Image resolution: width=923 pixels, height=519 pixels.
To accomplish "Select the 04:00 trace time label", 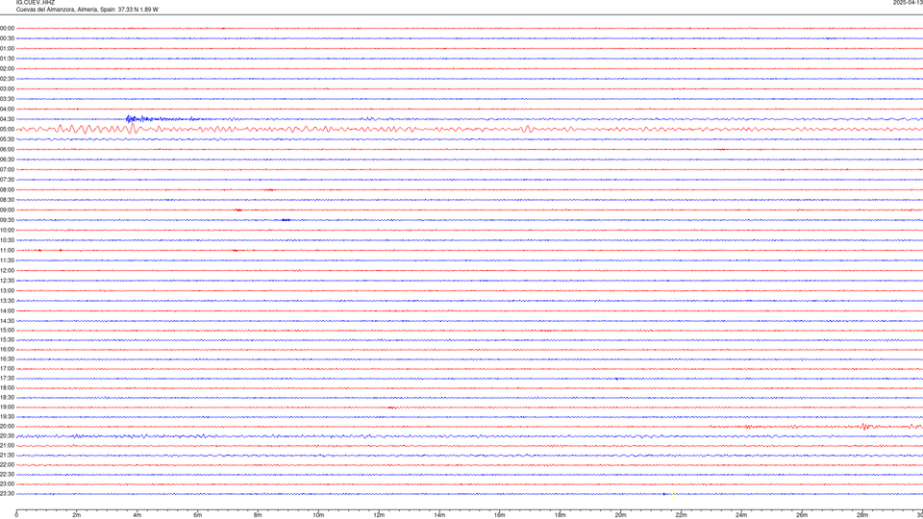I will 7,109.
